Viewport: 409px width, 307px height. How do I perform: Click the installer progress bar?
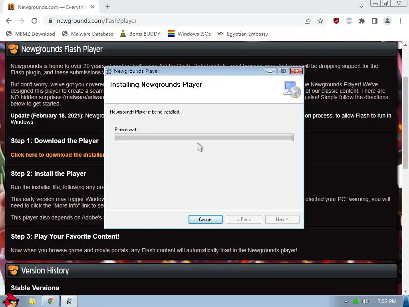coord(204,138)
